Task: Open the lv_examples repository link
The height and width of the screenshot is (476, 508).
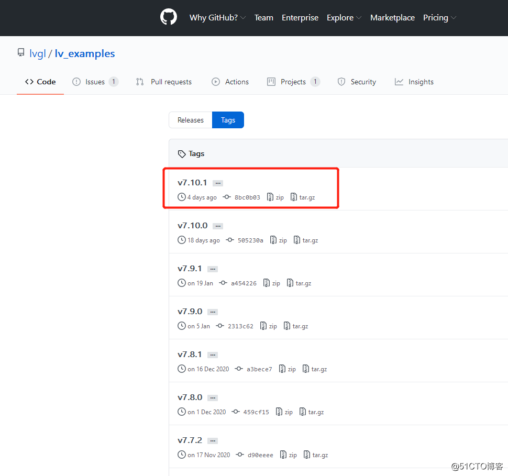Action: pos(85,53)
